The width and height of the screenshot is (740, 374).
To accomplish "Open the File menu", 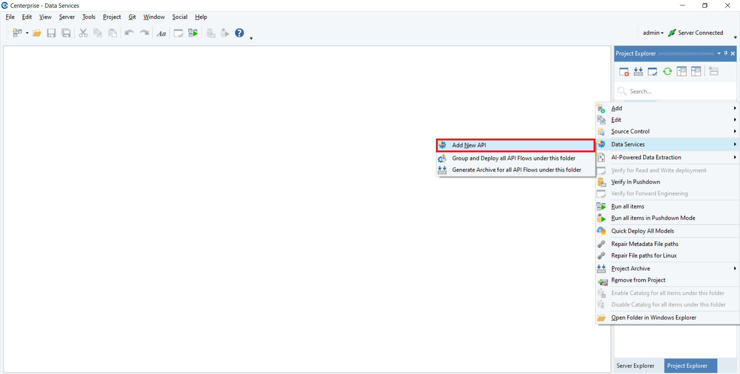I will pyautogui.click(x=10, y=17).
